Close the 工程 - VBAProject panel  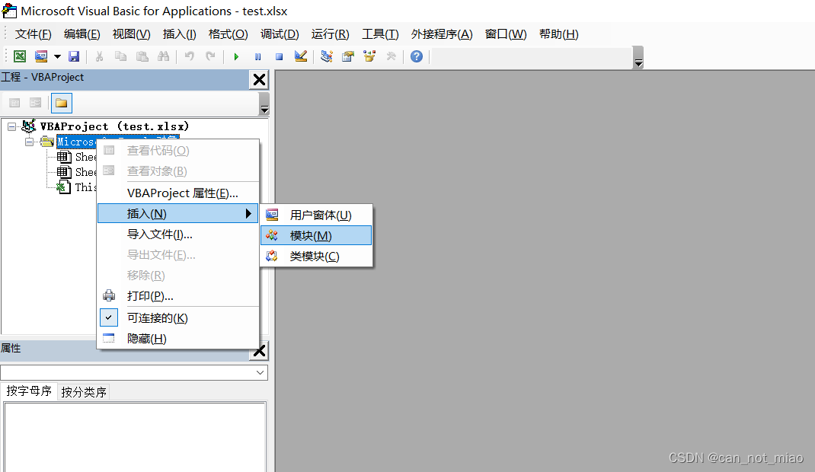259,79
